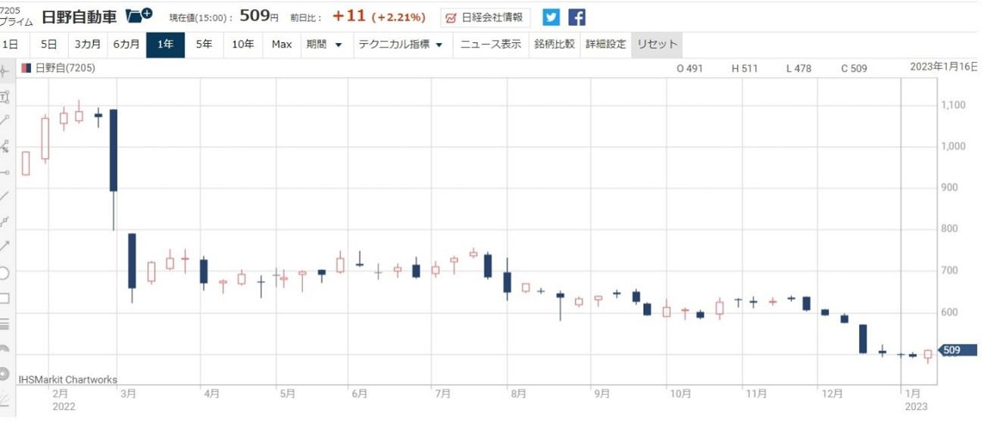Set chart range to 3カ月
Image resolution: width=984 pixels, height=429 pixels.
[x=87, y=45]
